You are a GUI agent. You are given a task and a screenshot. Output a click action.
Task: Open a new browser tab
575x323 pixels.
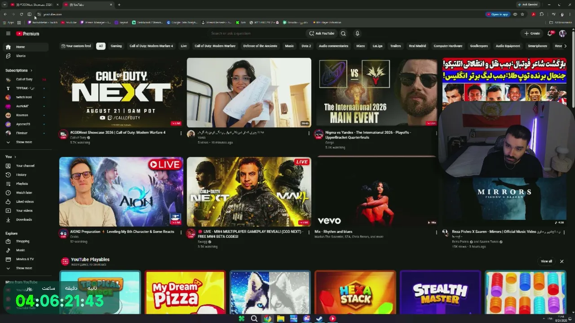119,4
